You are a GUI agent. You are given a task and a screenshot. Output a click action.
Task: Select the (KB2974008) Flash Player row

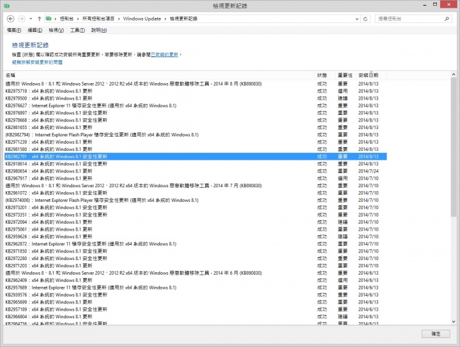click(x=195, y=200)
